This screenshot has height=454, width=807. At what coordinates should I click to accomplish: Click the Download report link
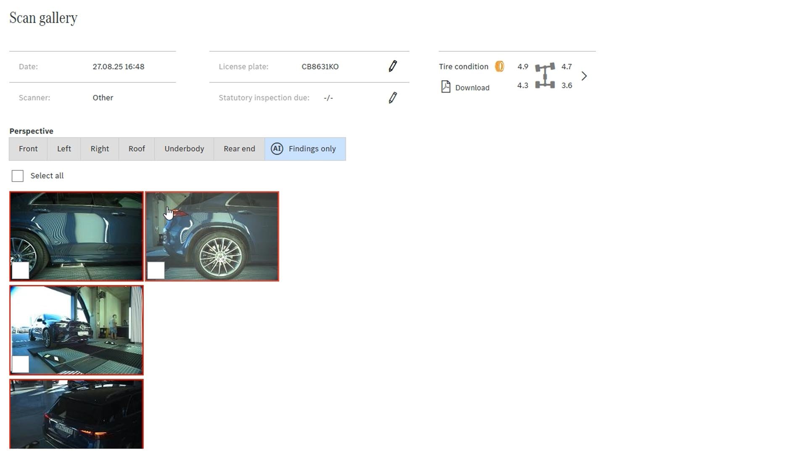pos(472,88)
